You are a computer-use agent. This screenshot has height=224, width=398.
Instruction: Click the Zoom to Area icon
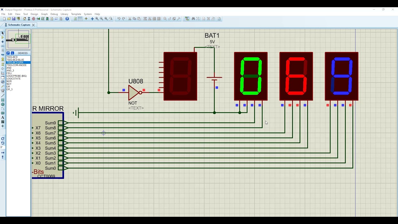pos(111,19)
